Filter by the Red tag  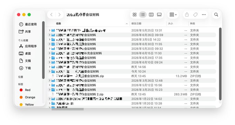[x=25, y=90]
